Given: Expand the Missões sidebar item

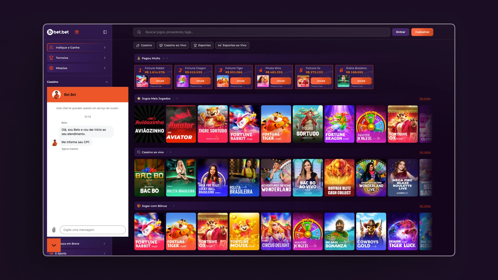Looking at the screenshot, I should click(x=105, y=68).
